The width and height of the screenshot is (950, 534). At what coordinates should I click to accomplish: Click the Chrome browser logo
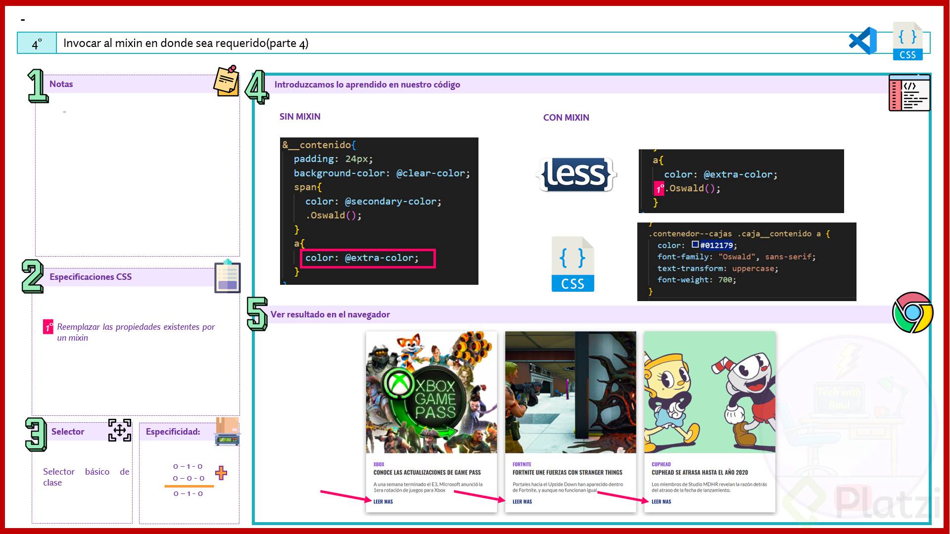tap(912, 312)
